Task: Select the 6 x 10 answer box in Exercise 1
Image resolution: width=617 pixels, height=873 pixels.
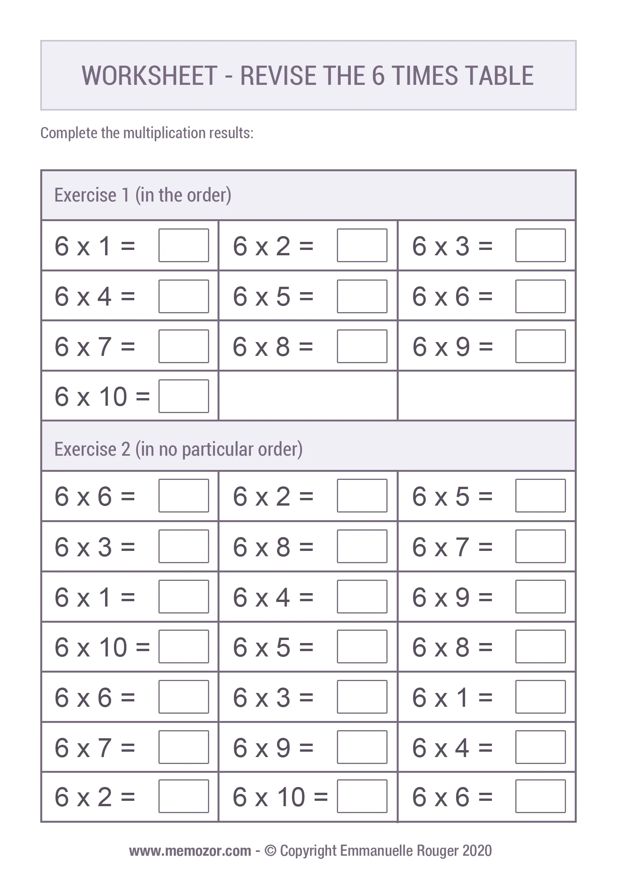Action: click(x=183, y=396)
